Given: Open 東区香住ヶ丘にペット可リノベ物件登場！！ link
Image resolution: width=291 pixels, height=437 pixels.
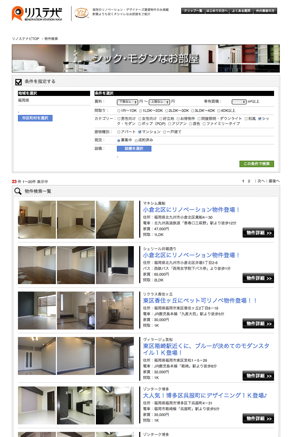Looking at the screenshot, I should 200,301.
